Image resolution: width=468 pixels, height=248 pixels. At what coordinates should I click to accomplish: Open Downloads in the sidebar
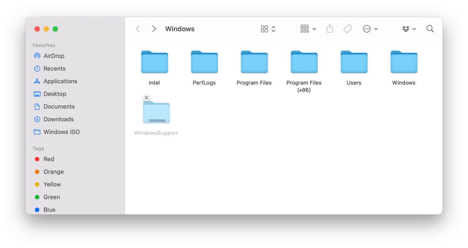[x=53, y=119]
